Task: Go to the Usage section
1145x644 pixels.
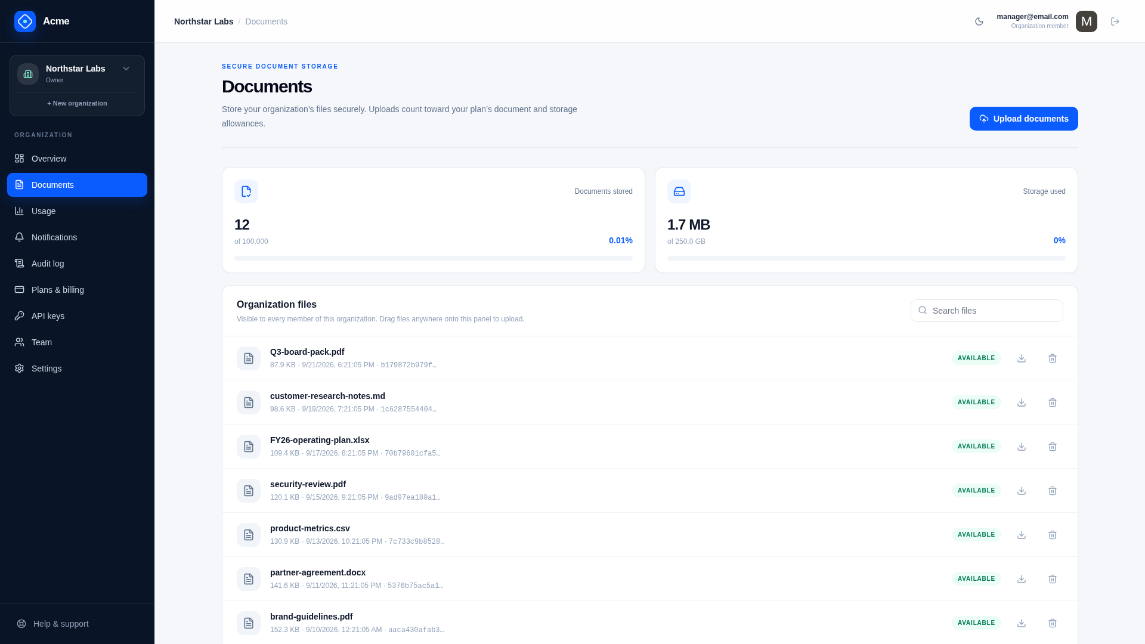Action: 77,211
